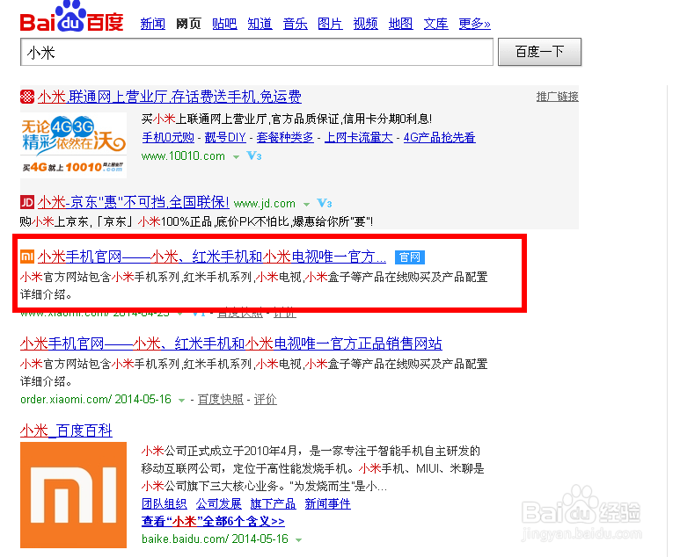This screenshot has width=680, height=557.
Task: Click www.10010.com URL text
Action: [183, 156]
